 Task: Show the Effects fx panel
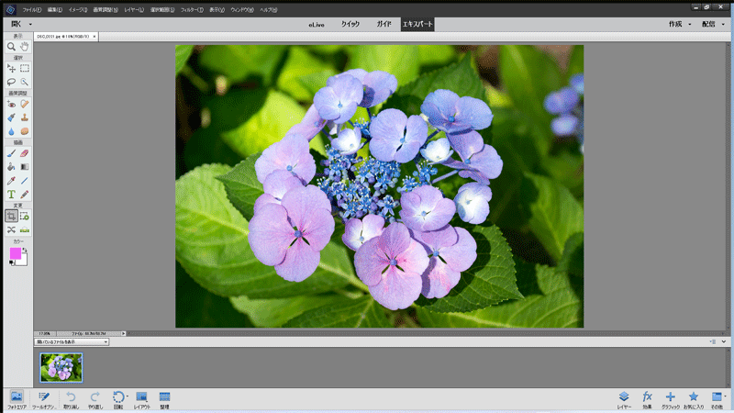tap(647, 400)
